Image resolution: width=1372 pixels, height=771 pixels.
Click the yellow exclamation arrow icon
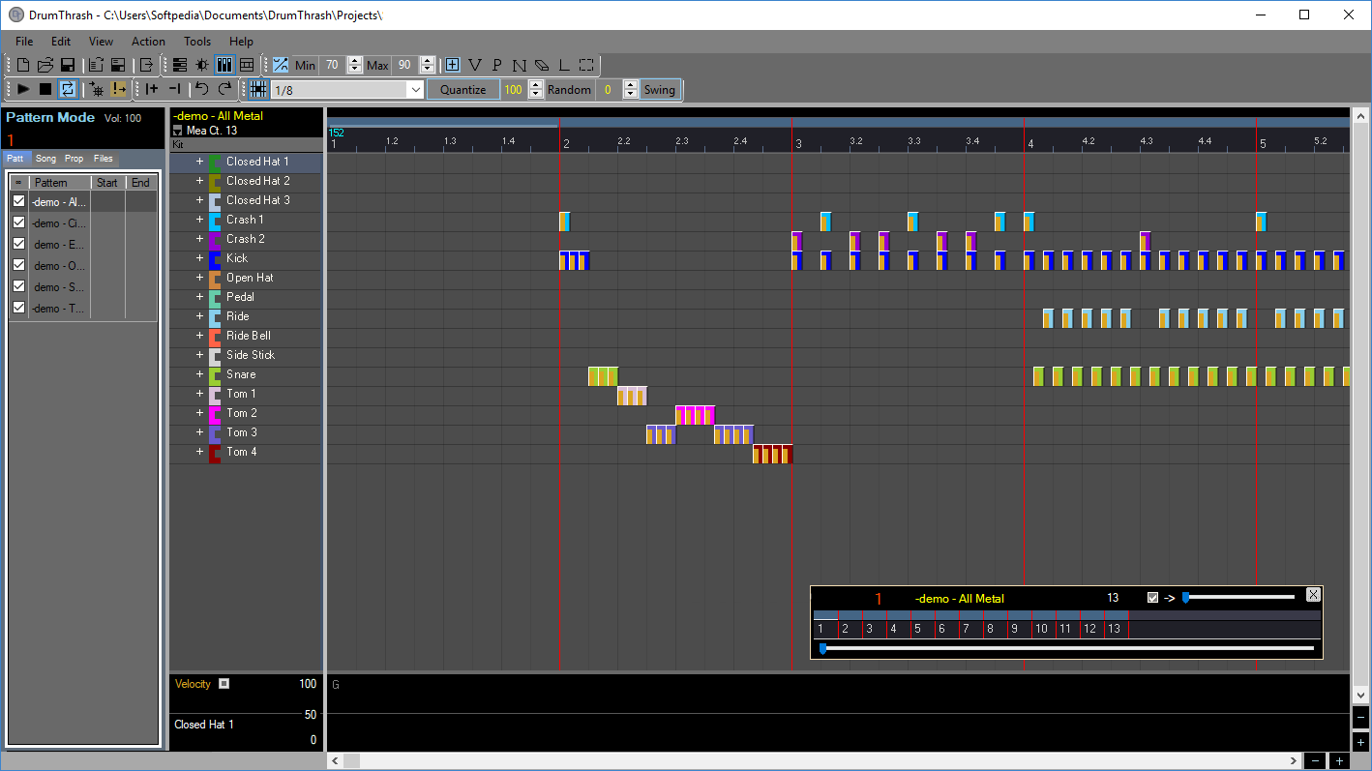[x=118, y=89]
